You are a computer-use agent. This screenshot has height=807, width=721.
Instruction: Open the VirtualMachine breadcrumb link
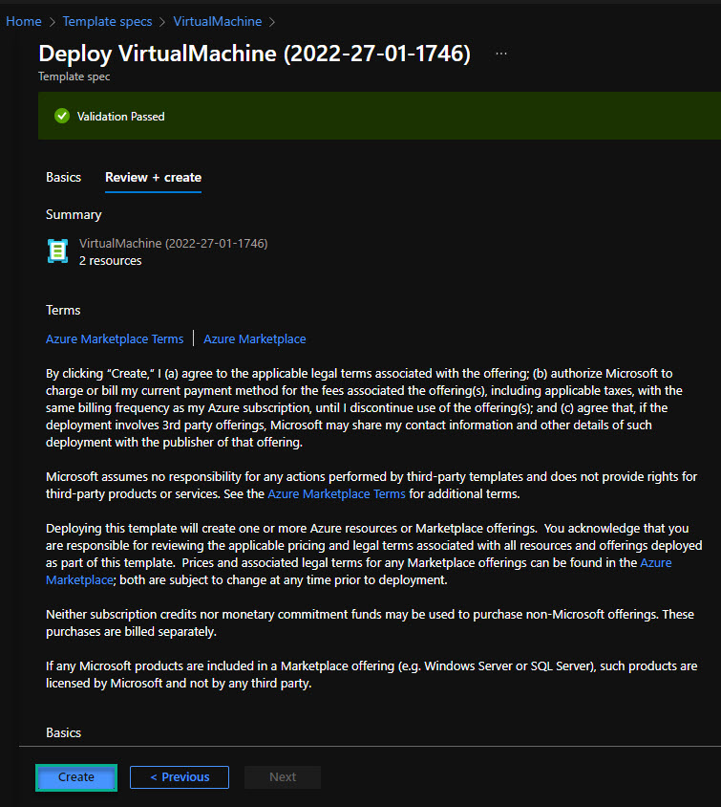point(218,21)
